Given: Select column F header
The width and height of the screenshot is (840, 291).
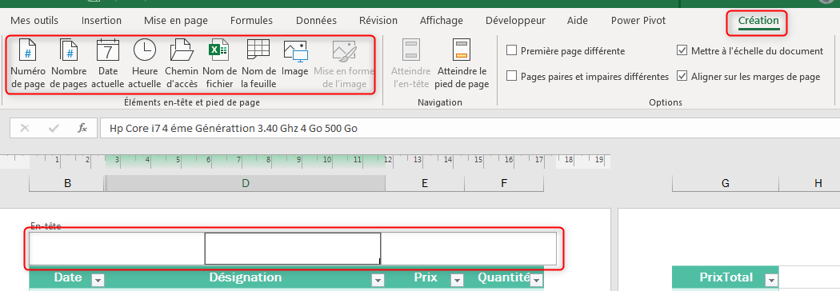Looking at the screenshot, I should [x=504, y=184].
